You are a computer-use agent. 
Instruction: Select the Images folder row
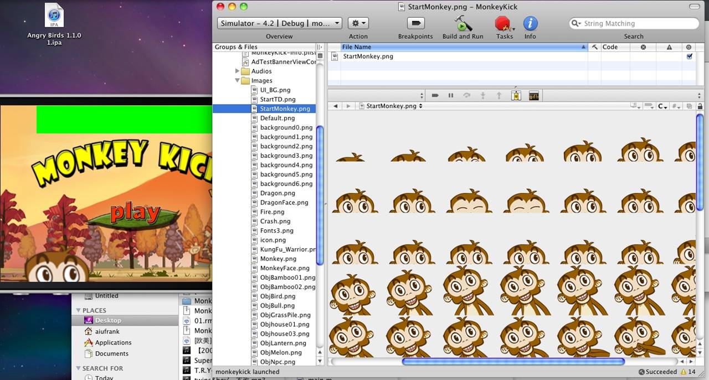coord(264,80)
